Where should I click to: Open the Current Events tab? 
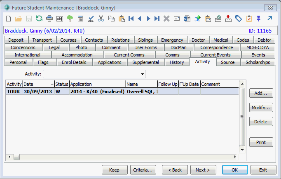pyautogui.click(x=215, y=55)
